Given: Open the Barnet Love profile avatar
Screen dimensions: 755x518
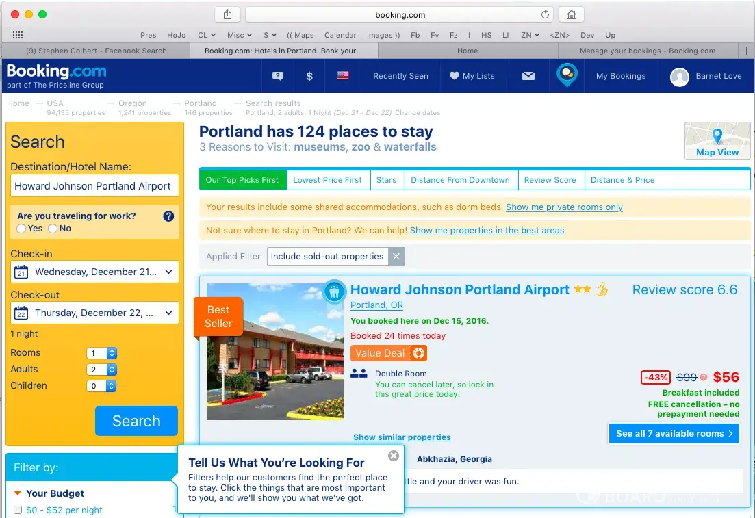Looking at the screenshot, I should click(680, 77).
